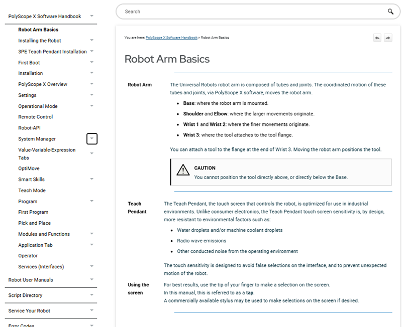
Task: Expand the First Boot arrow
Action: pyautogui.click(x=91, y=62)
